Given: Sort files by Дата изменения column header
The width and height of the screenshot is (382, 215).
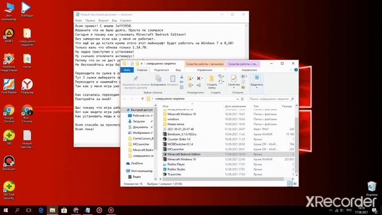Looking at the screenshot, I should point(235,106).
